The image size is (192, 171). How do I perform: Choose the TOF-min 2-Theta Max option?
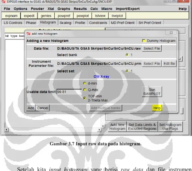pyautogui.click(x=84, y=98)
